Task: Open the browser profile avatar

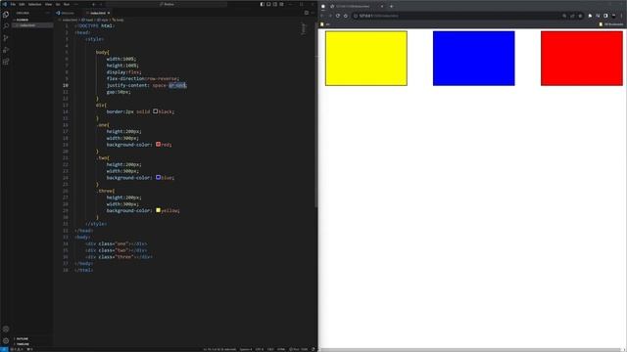Action: pos(614,16)
